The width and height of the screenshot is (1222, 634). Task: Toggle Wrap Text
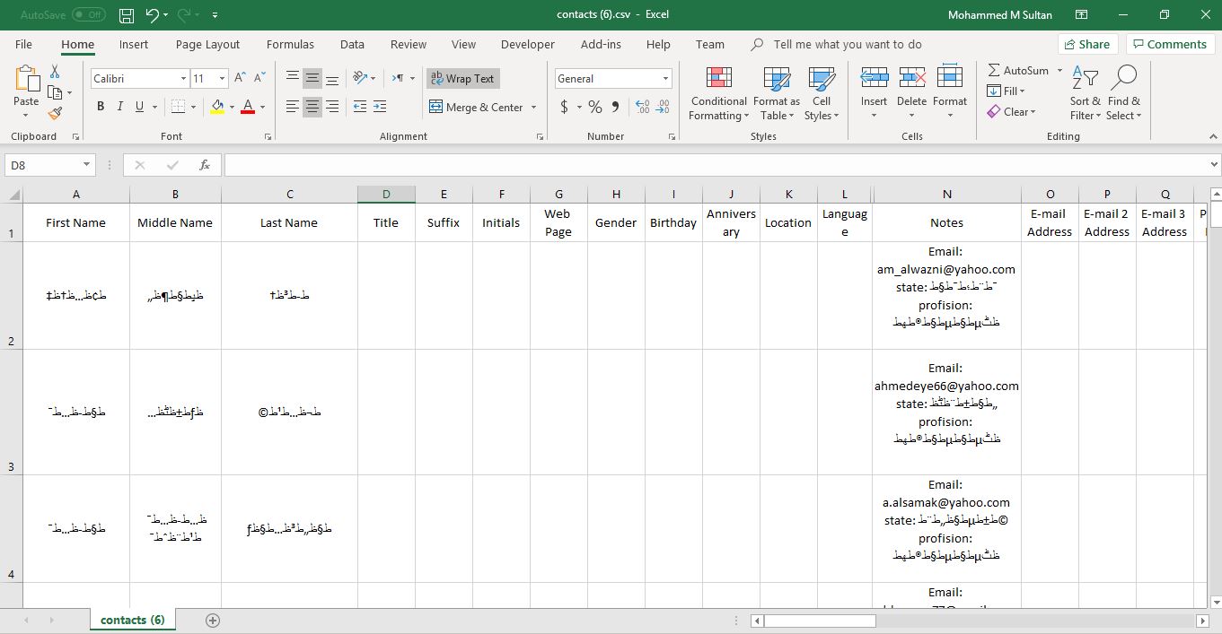coord(462,78)
